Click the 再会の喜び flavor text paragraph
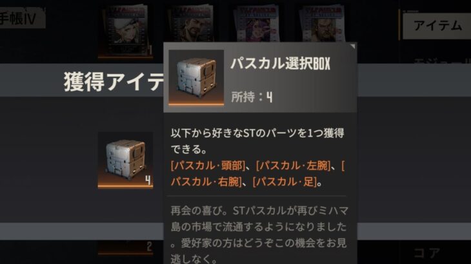471x264 pixels. [x=259, y=234]
